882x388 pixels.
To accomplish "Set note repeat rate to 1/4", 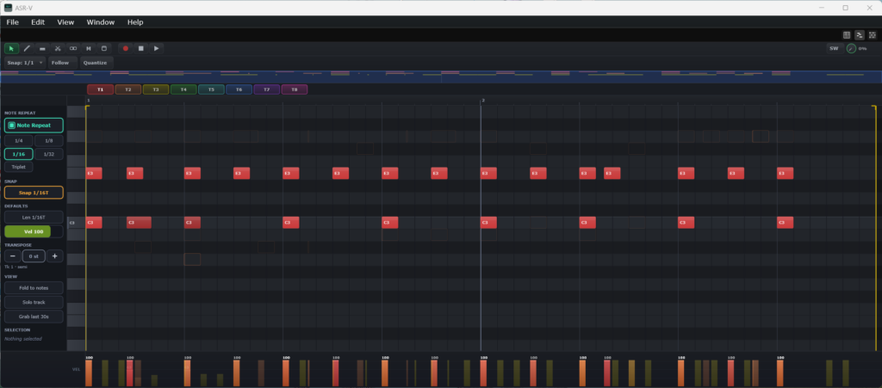I will (19, 140).
